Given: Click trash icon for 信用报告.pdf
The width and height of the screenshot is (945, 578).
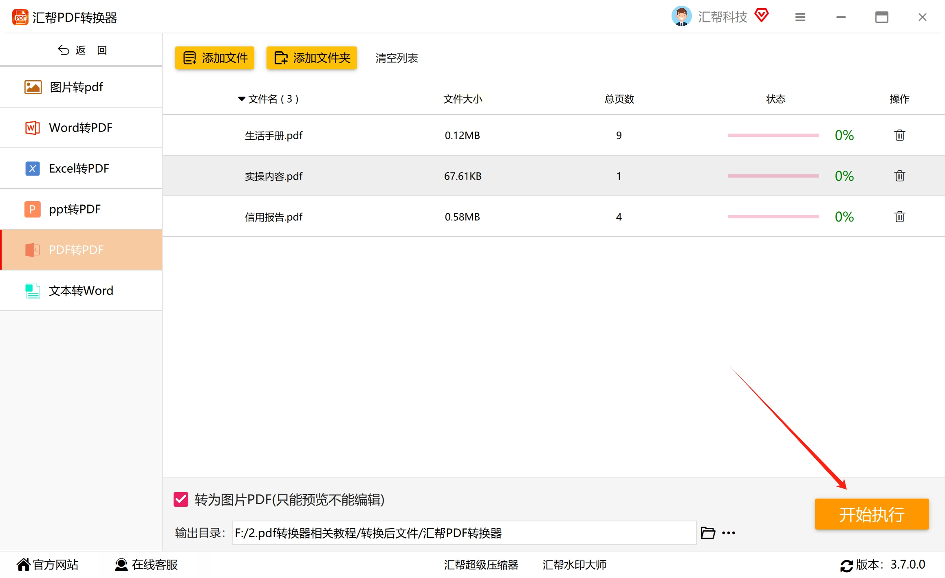Looking at the screenshot, I should coord(899,217).
